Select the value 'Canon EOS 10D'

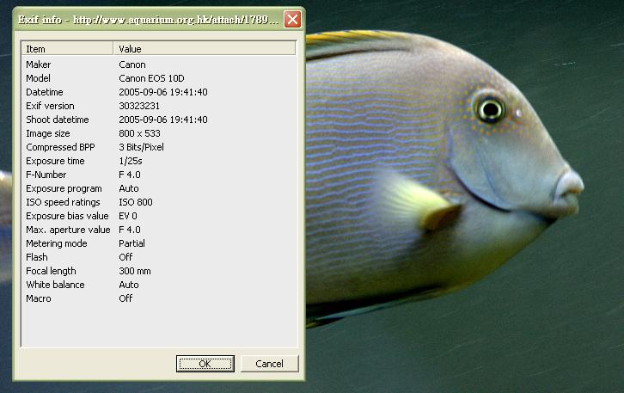point(151,78)
